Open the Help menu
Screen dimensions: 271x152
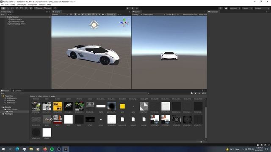tap(49, 5)
